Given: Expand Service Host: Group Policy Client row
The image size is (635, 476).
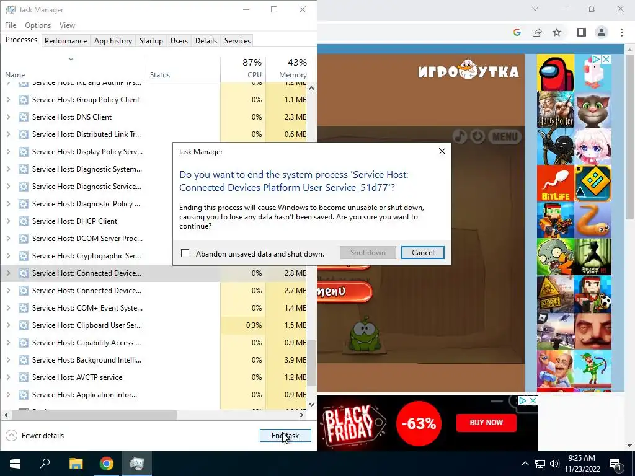Looking at the screenshot, I should (x=9, y=100).
